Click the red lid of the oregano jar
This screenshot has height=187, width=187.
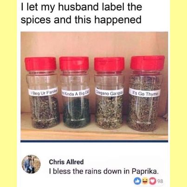click(x=109, y=64)
